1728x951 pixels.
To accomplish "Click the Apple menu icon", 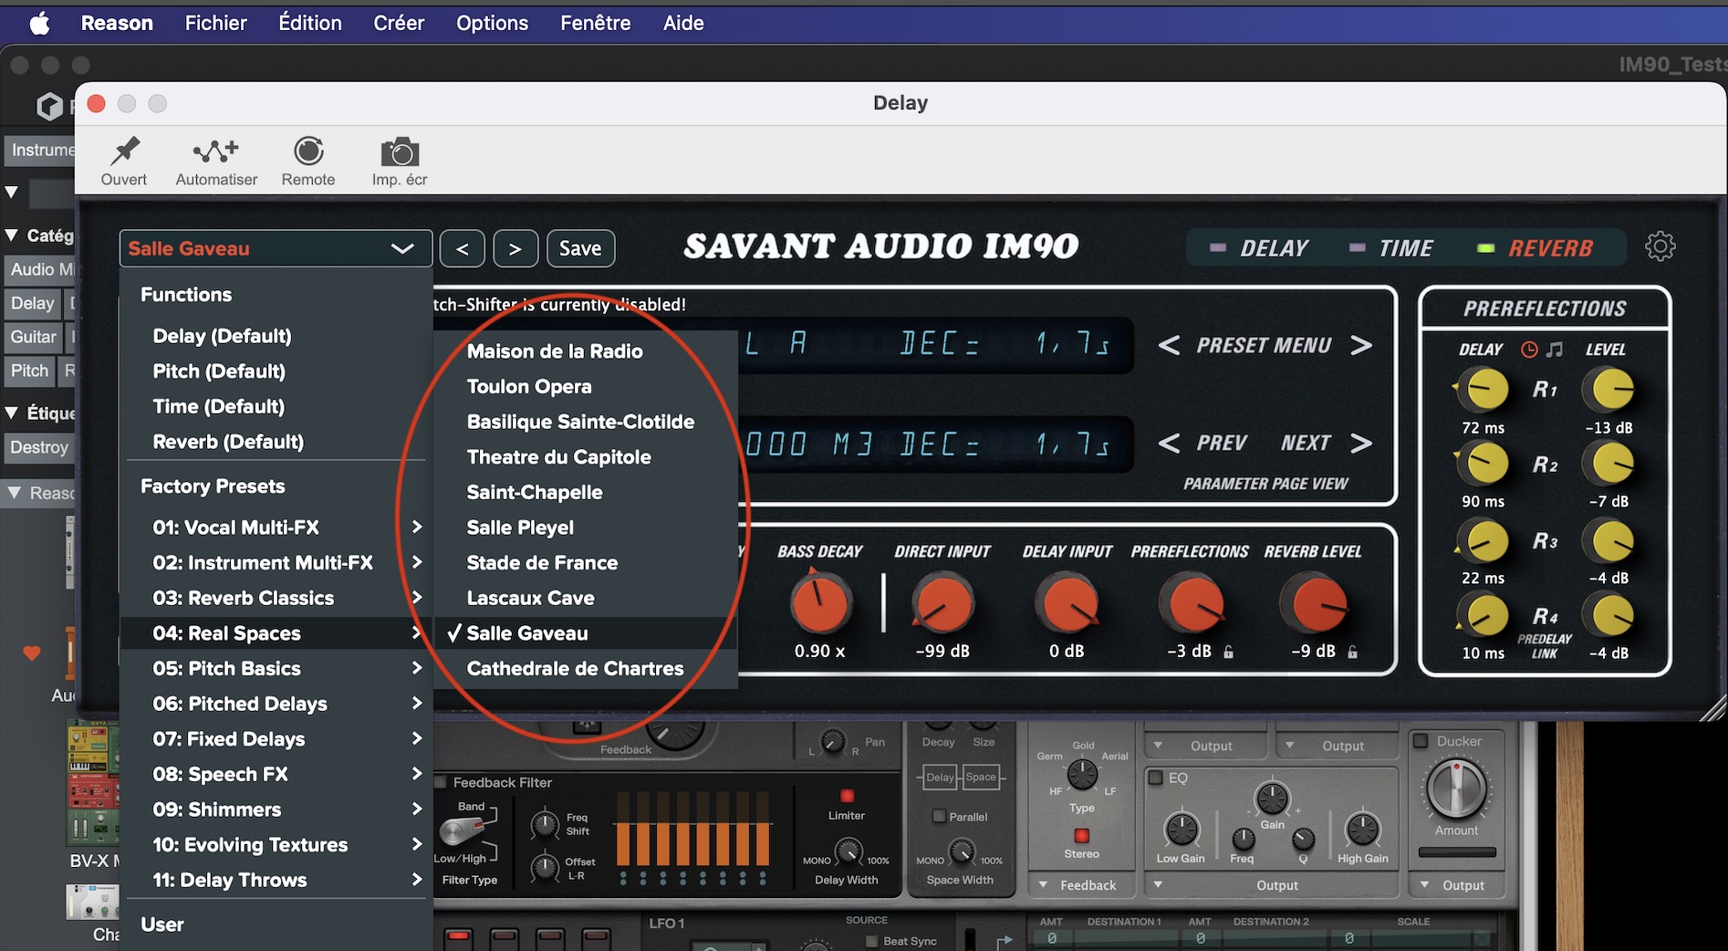I will tap(39, 24).
